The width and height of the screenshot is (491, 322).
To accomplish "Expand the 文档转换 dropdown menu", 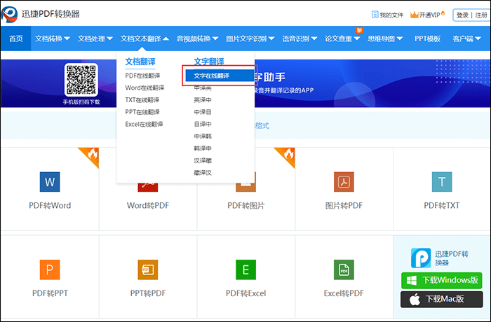I will coord(53,38).
